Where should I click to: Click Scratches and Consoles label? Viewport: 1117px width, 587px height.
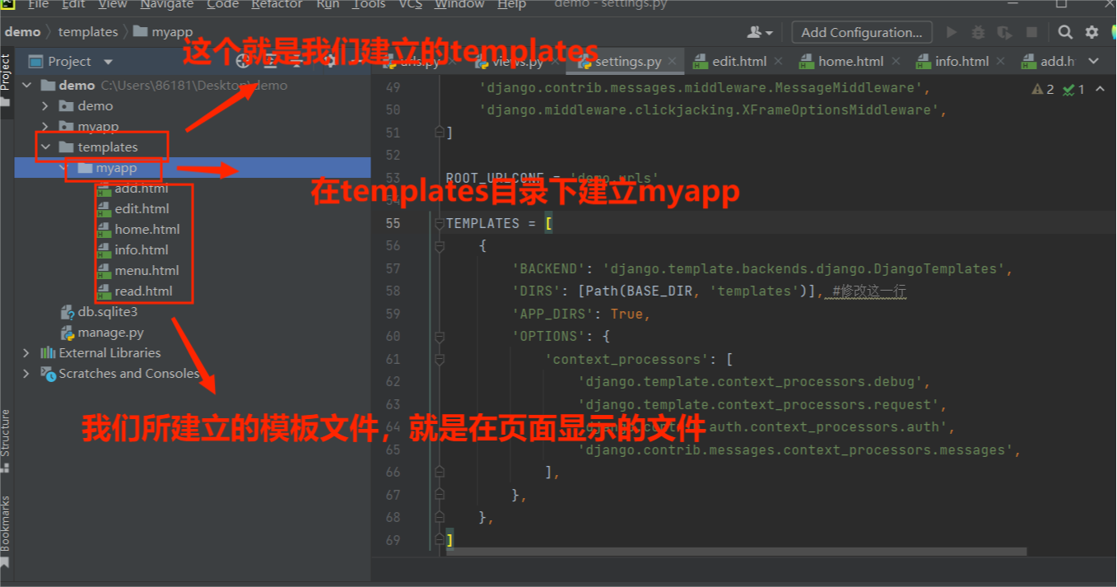128,373
